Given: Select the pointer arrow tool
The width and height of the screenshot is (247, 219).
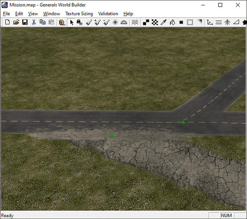Looking at the screenshot, I should (72, 22).
